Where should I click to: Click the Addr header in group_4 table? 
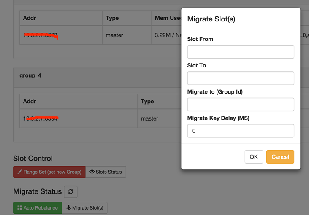[x=30, y=102]
